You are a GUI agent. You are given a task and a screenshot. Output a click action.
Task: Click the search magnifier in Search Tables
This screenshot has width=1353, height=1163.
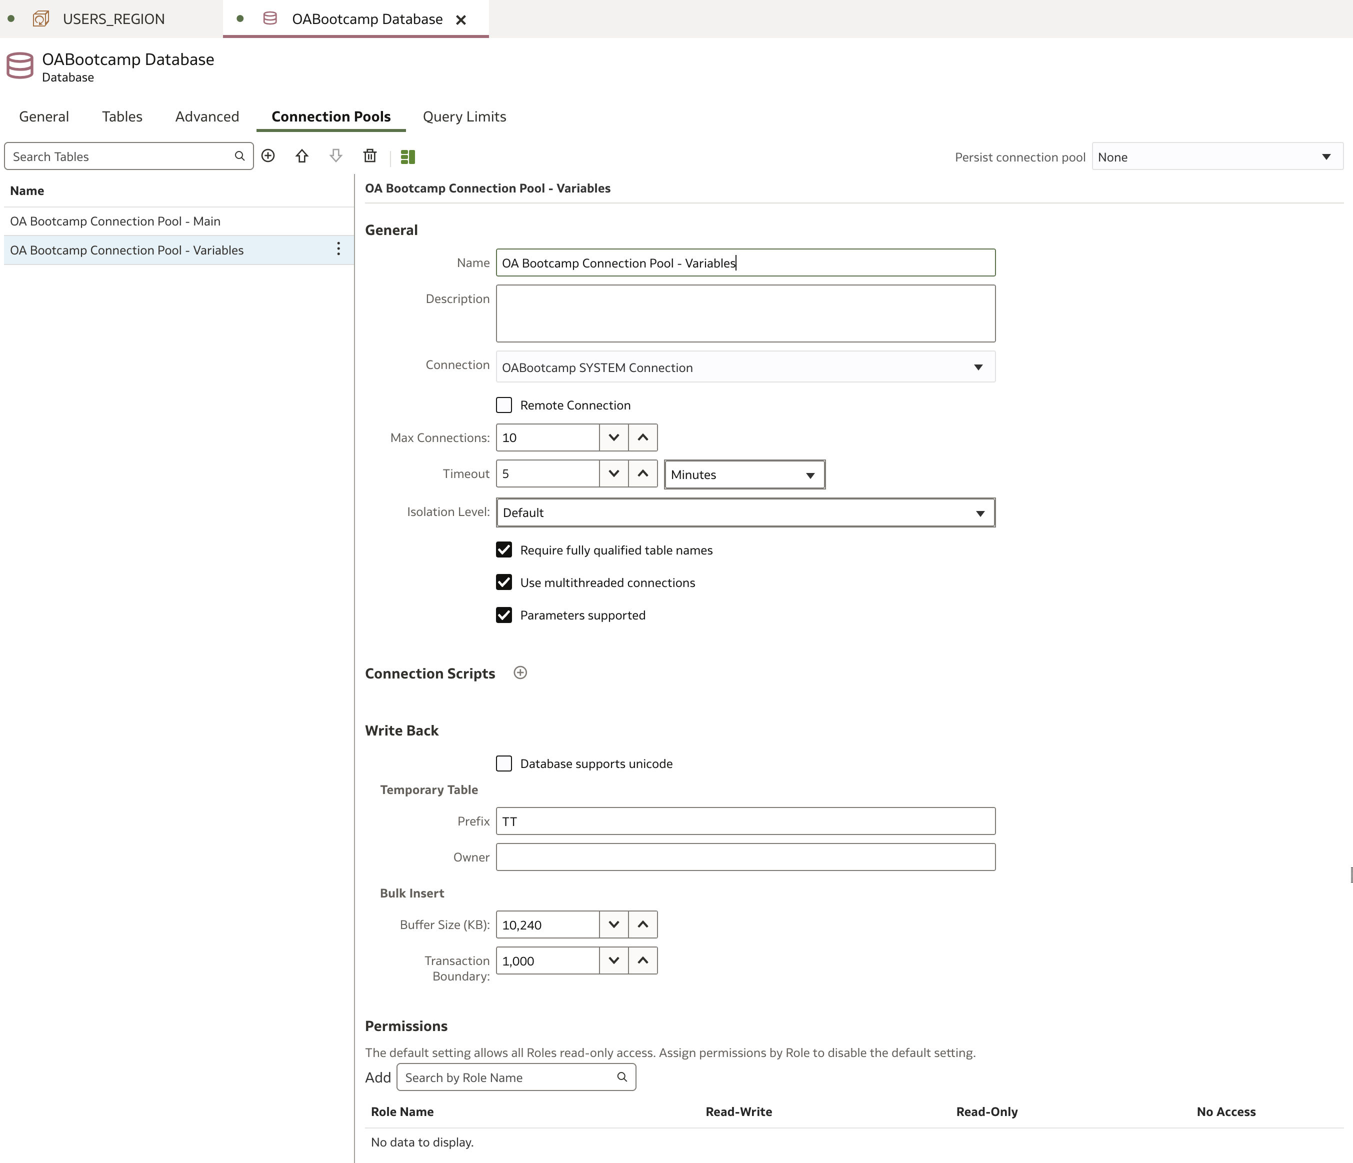click(x=239, y=156)
